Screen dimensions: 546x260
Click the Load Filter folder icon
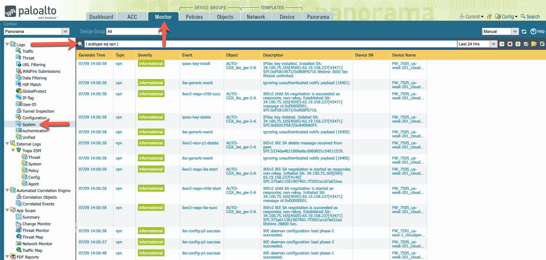[534, 44]
